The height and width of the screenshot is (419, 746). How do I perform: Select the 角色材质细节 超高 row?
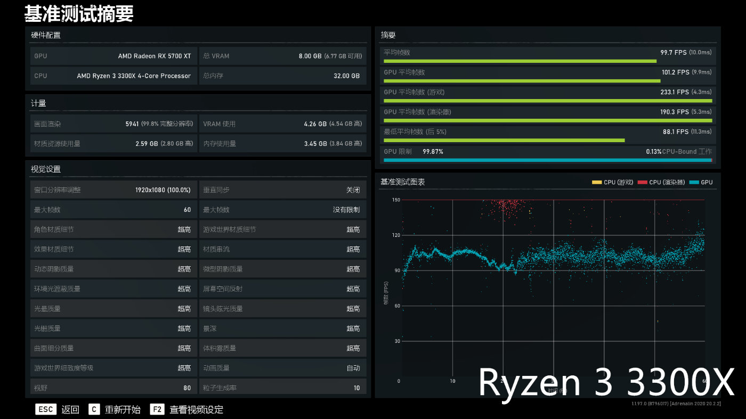[x=112, y=229]
